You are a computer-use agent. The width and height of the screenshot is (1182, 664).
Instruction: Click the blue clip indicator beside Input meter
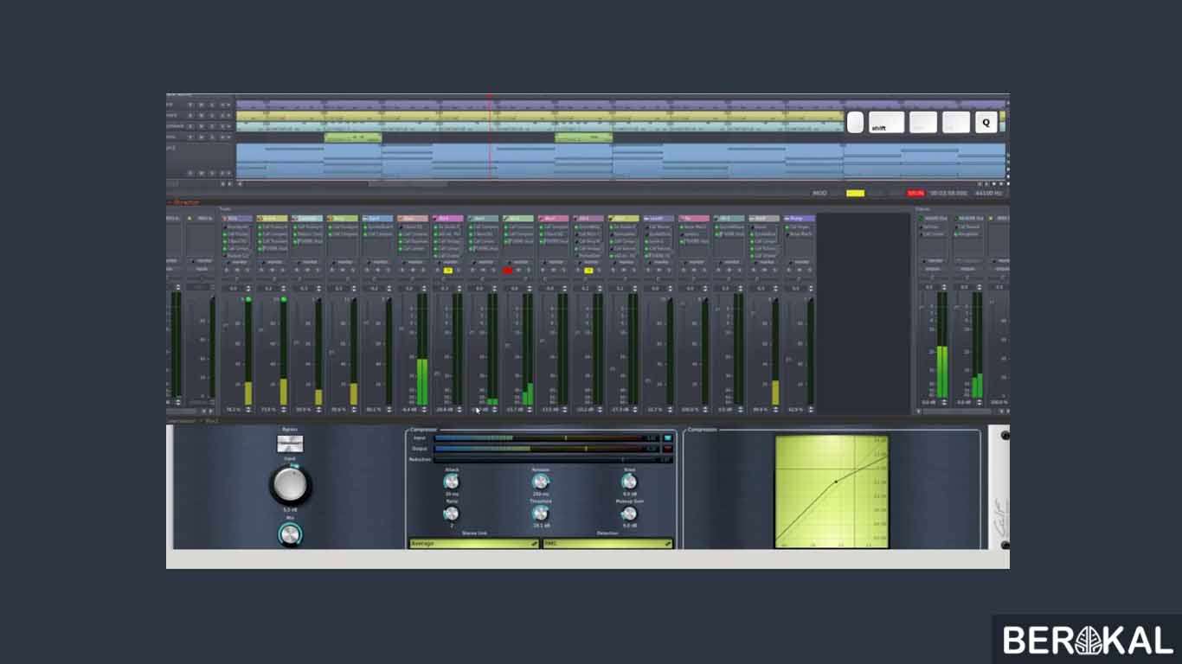coord(668,438)
